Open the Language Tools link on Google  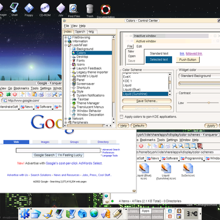coord(110,156)
